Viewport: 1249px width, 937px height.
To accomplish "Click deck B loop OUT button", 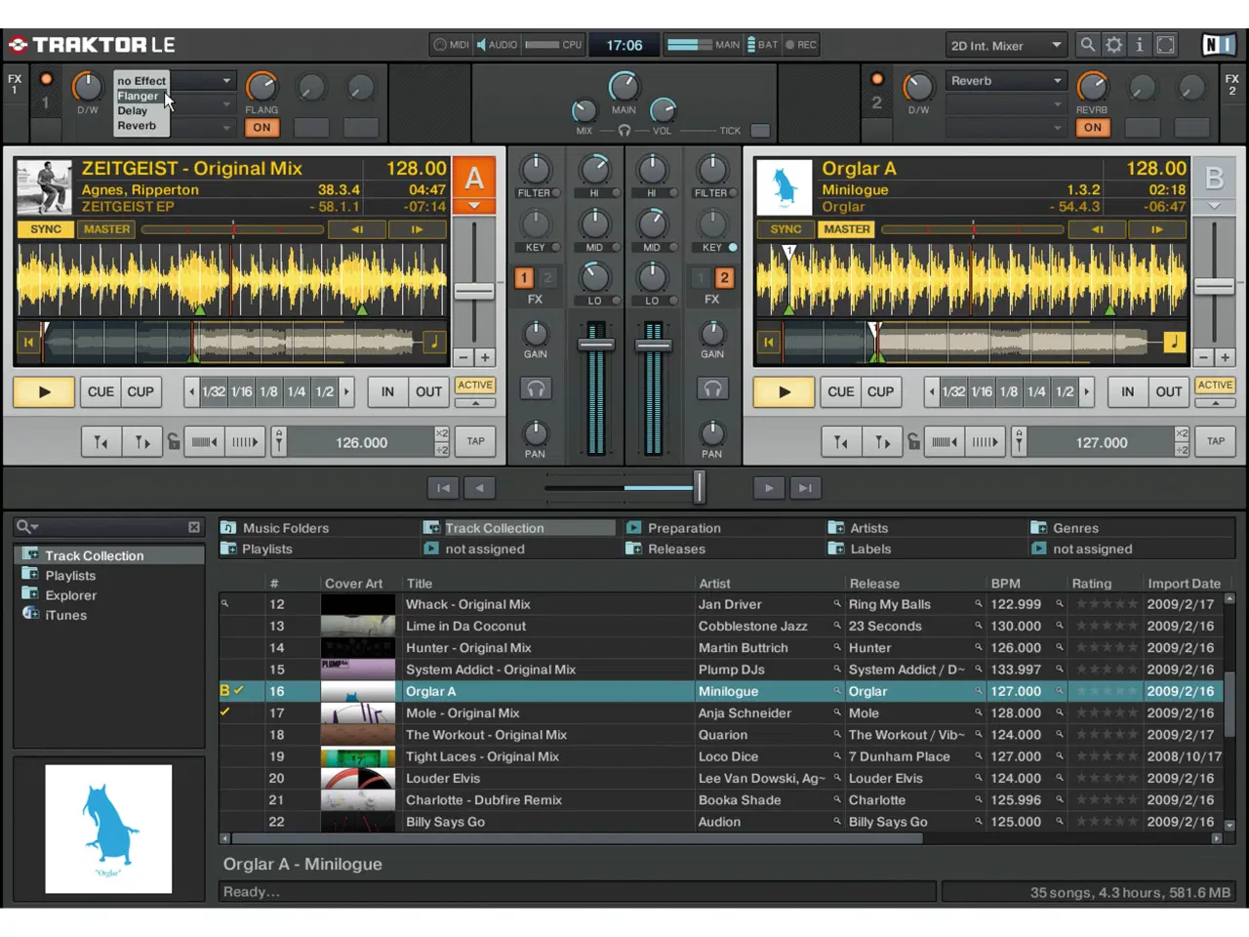I will (x=1169, y=392).
